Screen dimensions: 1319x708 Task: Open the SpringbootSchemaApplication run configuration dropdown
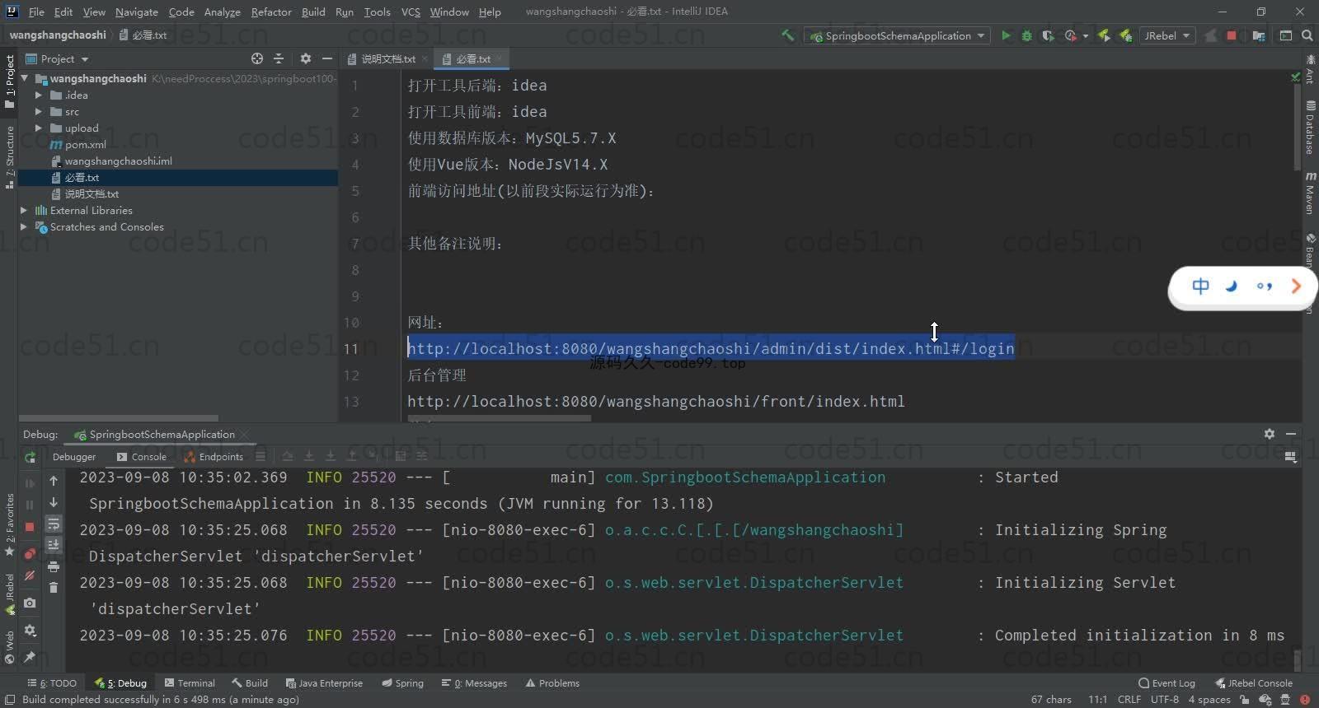point(897,35)
